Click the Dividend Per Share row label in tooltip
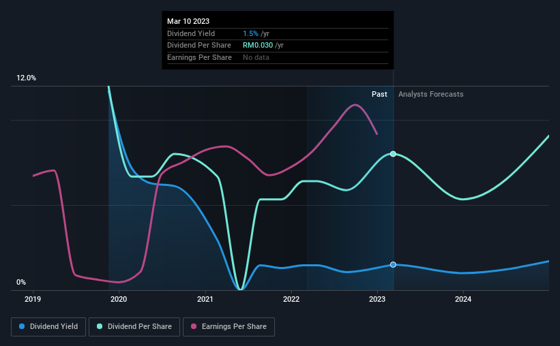 point(199,46)
